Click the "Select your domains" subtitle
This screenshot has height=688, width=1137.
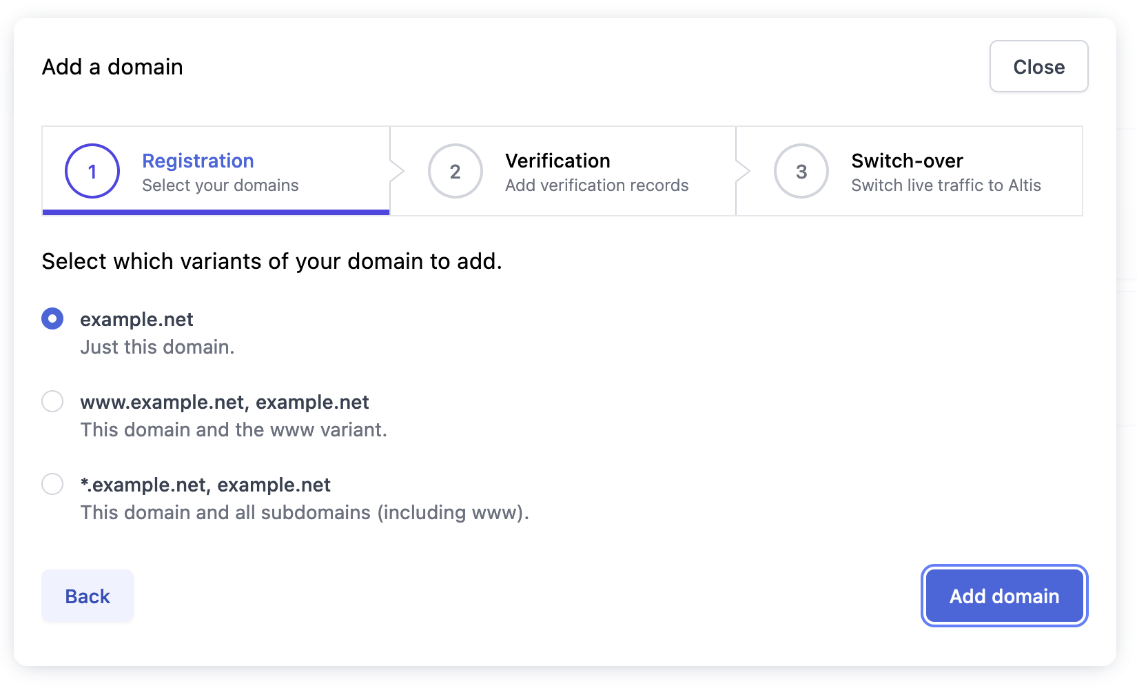point(221,185)
